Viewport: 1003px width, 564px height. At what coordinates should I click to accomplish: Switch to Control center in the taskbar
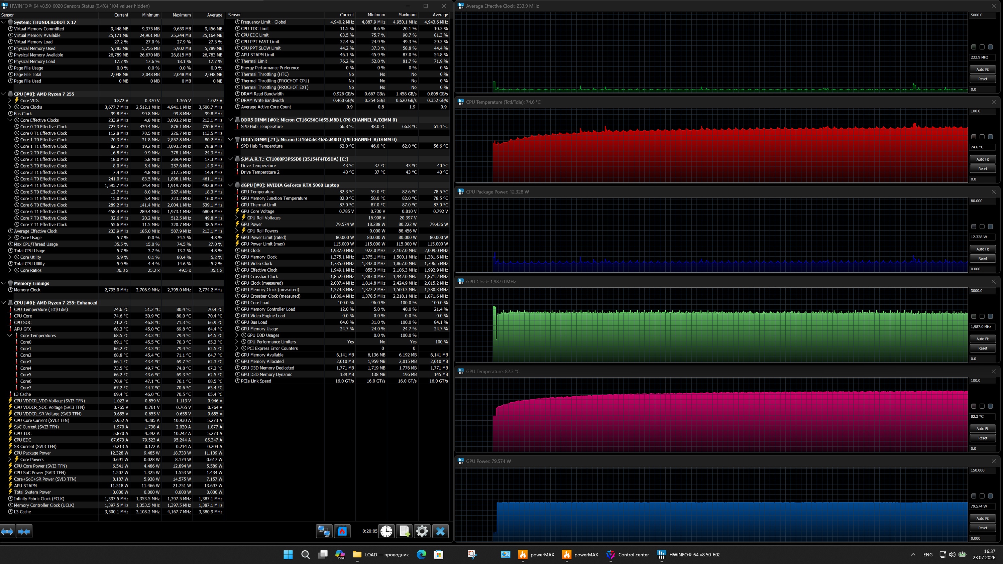[628, 555]
